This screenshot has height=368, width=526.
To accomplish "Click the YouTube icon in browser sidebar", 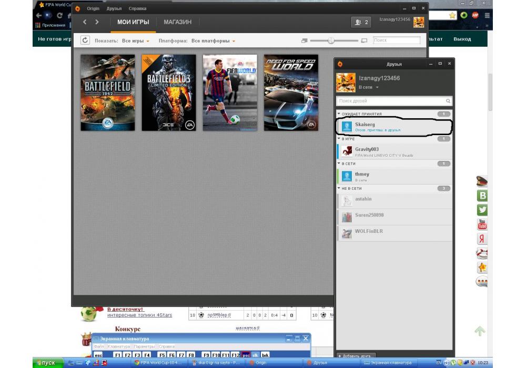I will pyautogui.click(x=482, y=224).
